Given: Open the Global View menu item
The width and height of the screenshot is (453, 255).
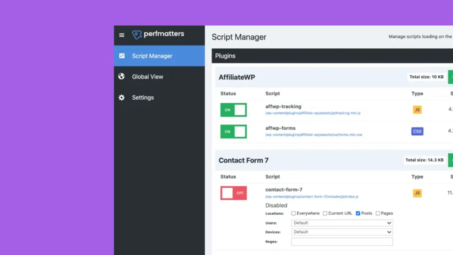Looking at the screenshot, I should [x=147, y=77].
